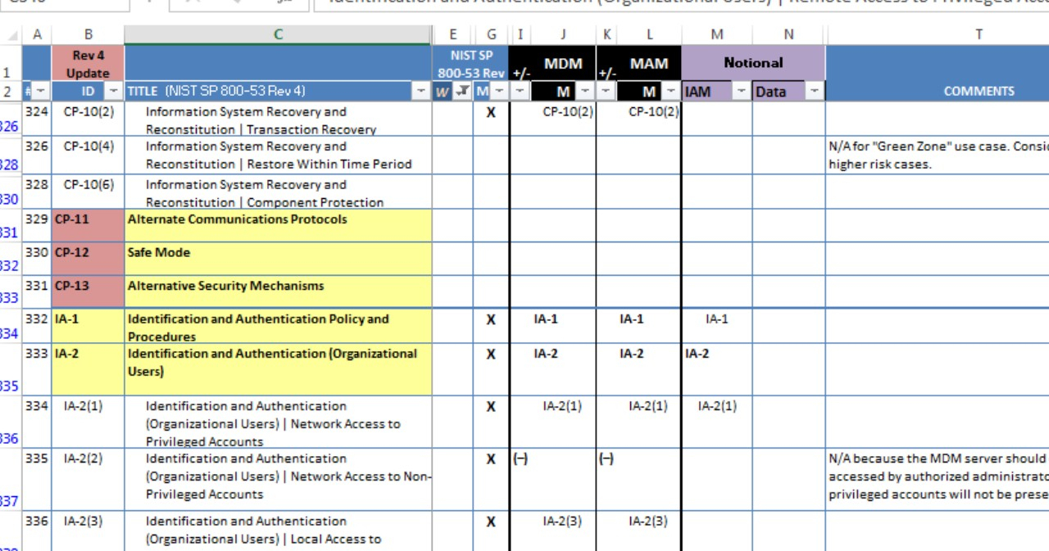The height and width of the screenshot is (551, 1049).
Task: Open the IAM filter dropdown
Action: (741, 91)
